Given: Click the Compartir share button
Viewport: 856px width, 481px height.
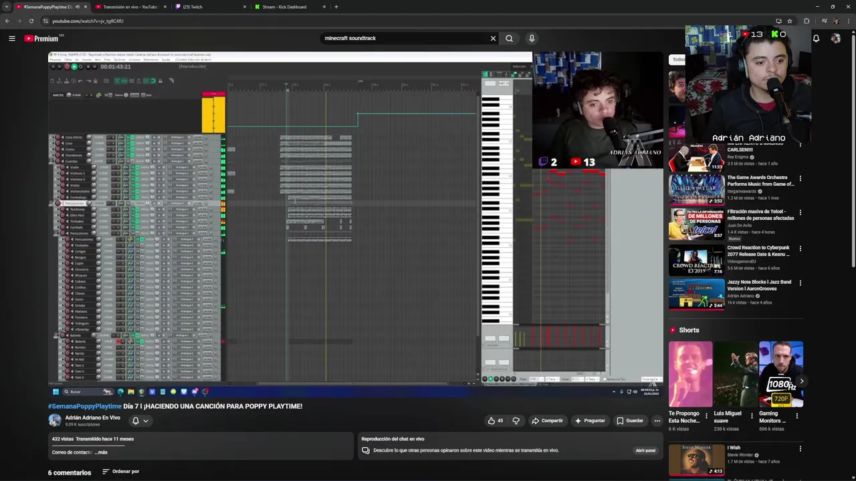Looking at the screenshot, I should pyautogui.click(x=547, y=421).
